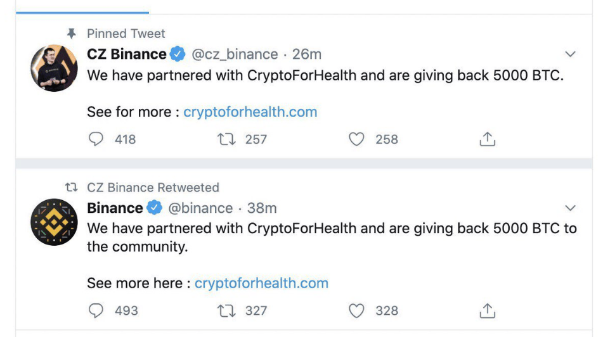The image size is (603, 337).
Task: Reply to the CZ Binance pinned tweet
Action: 96,139
